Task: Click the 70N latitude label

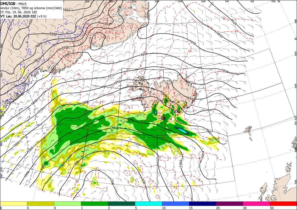Action: click(x=273, y=1)
